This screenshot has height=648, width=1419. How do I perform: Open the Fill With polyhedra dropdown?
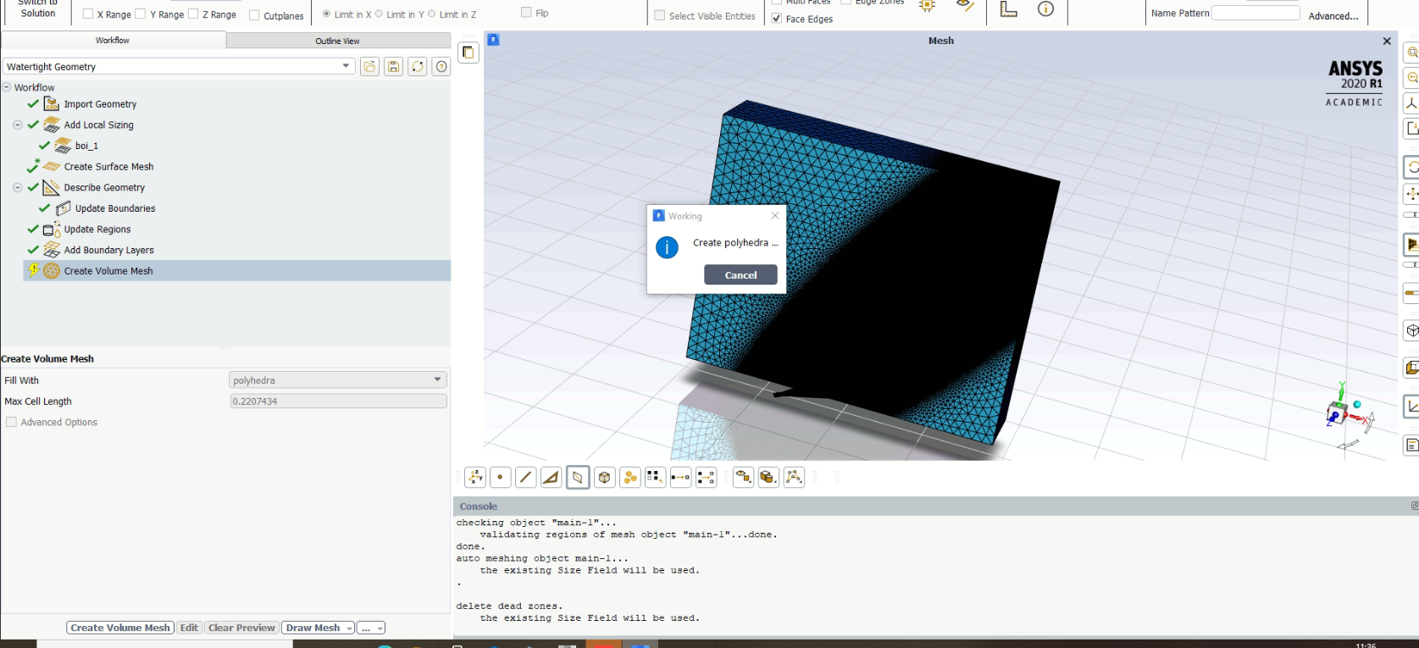(338, 380)
